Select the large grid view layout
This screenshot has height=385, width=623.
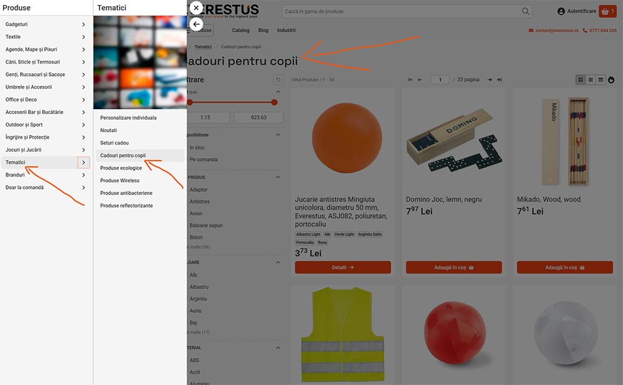581,80
